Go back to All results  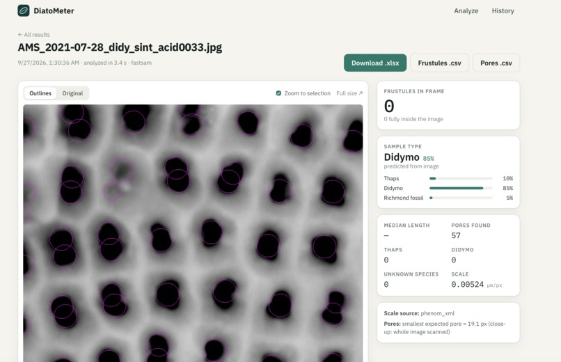coord(33,35)
